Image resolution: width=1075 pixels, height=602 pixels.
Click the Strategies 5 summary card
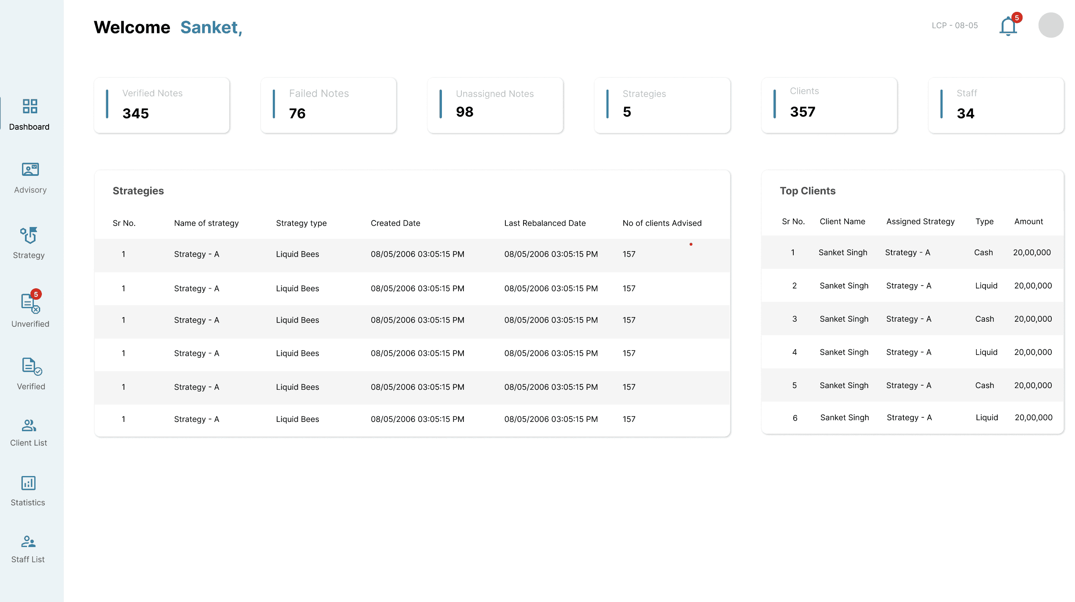coord(662,105)
